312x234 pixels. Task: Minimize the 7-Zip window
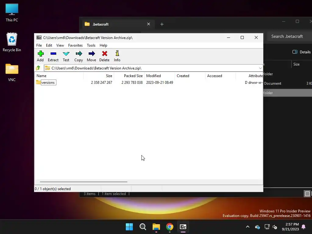click(229, 37)
